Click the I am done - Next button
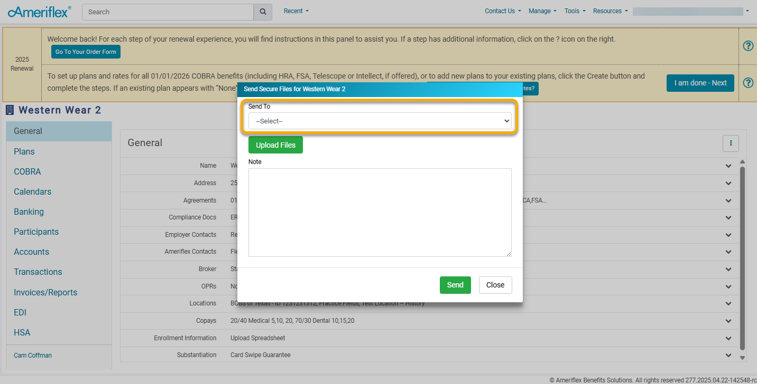 pyautogui.click(x=700, y=83)
